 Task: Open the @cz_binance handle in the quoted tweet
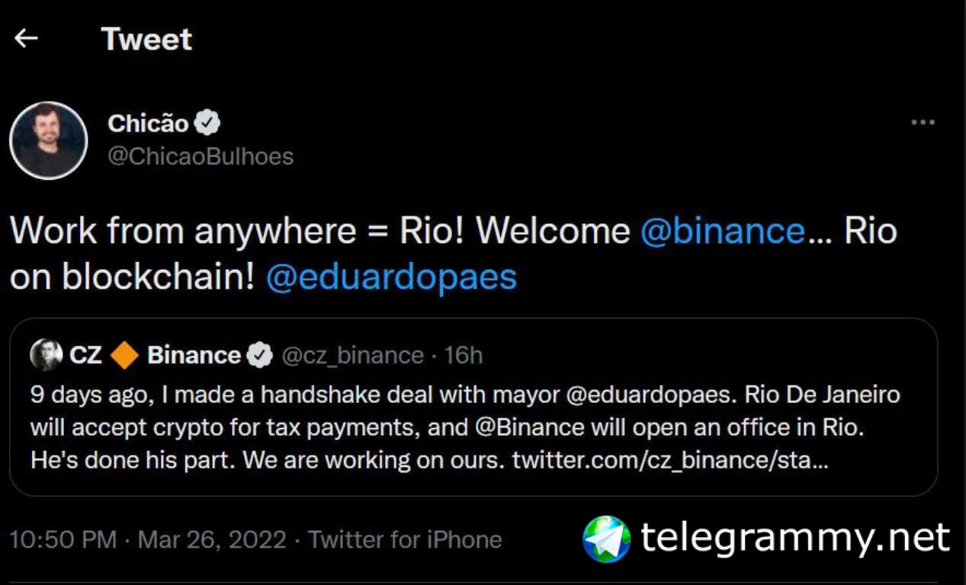click(352, 356)
